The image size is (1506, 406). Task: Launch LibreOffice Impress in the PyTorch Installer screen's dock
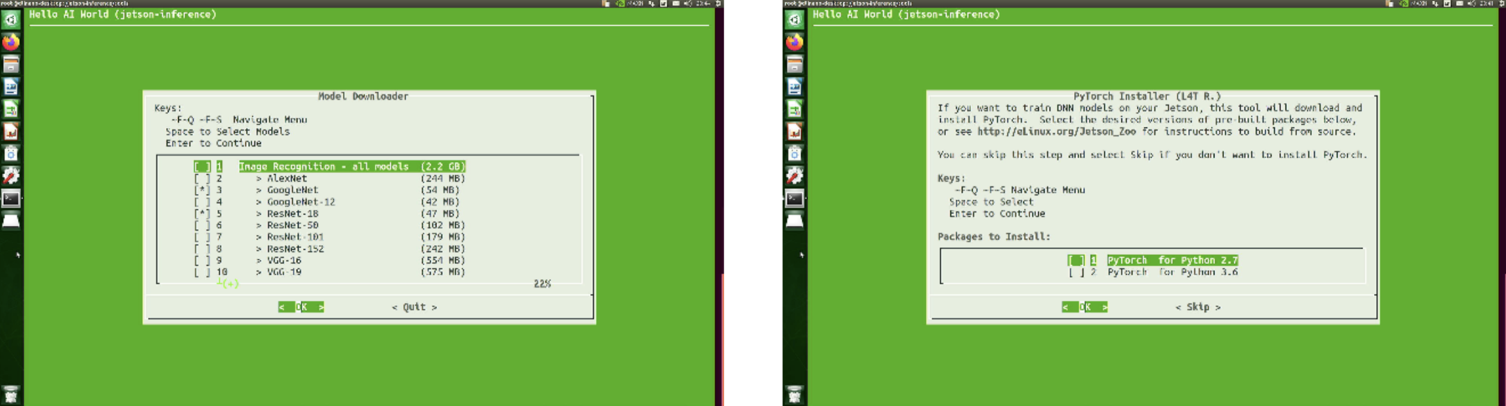pos(795,132)
